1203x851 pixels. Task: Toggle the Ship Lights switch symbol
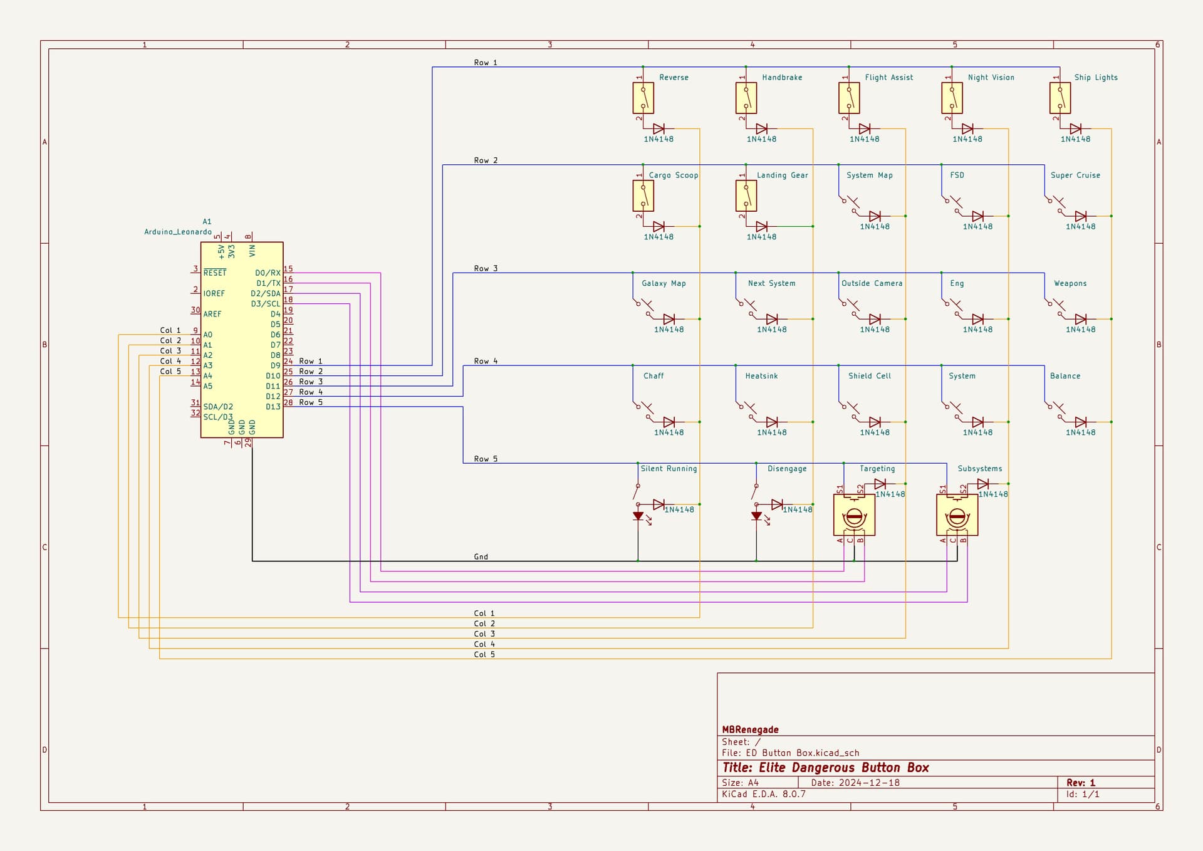point(1059,98)
